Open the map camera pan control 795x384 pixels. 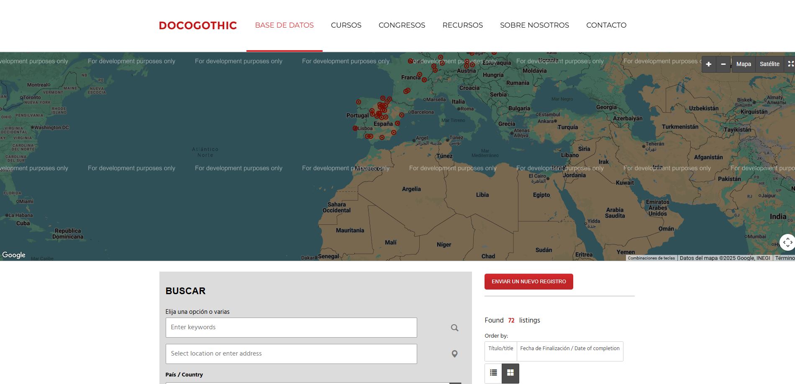[x=787, y=242]
